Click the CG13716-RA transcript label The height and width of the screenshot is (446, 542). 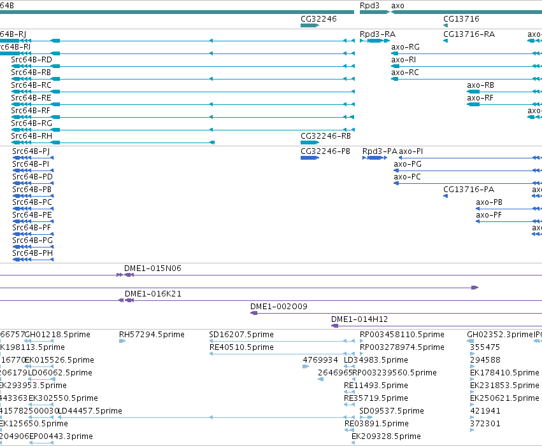click(469, 34)
